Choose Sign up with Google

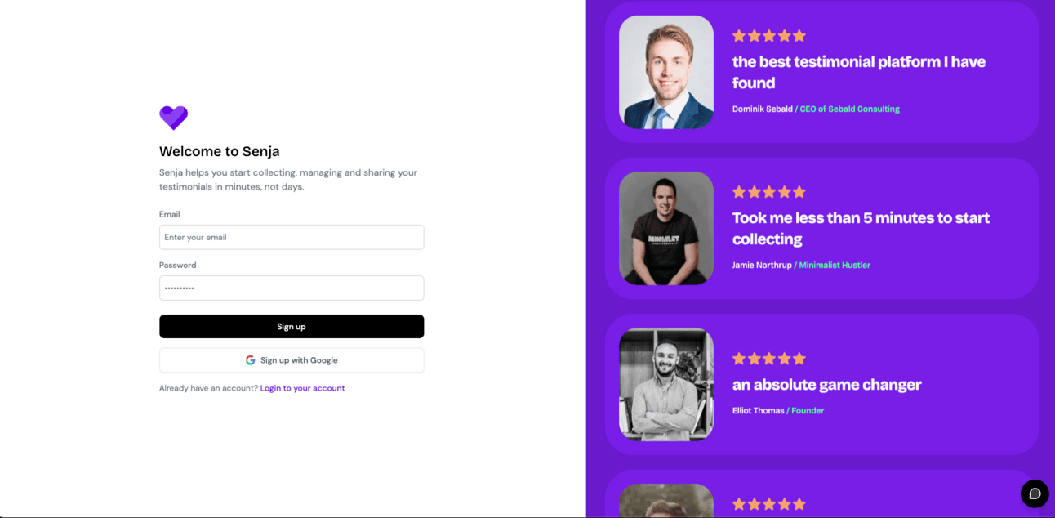point(292,360)
